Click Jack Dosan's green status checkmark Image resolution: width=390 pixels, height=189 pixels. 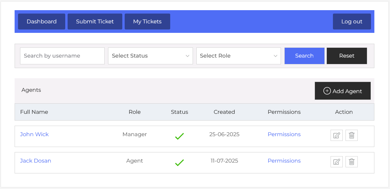pyautogui.click(x=179, y=163)
